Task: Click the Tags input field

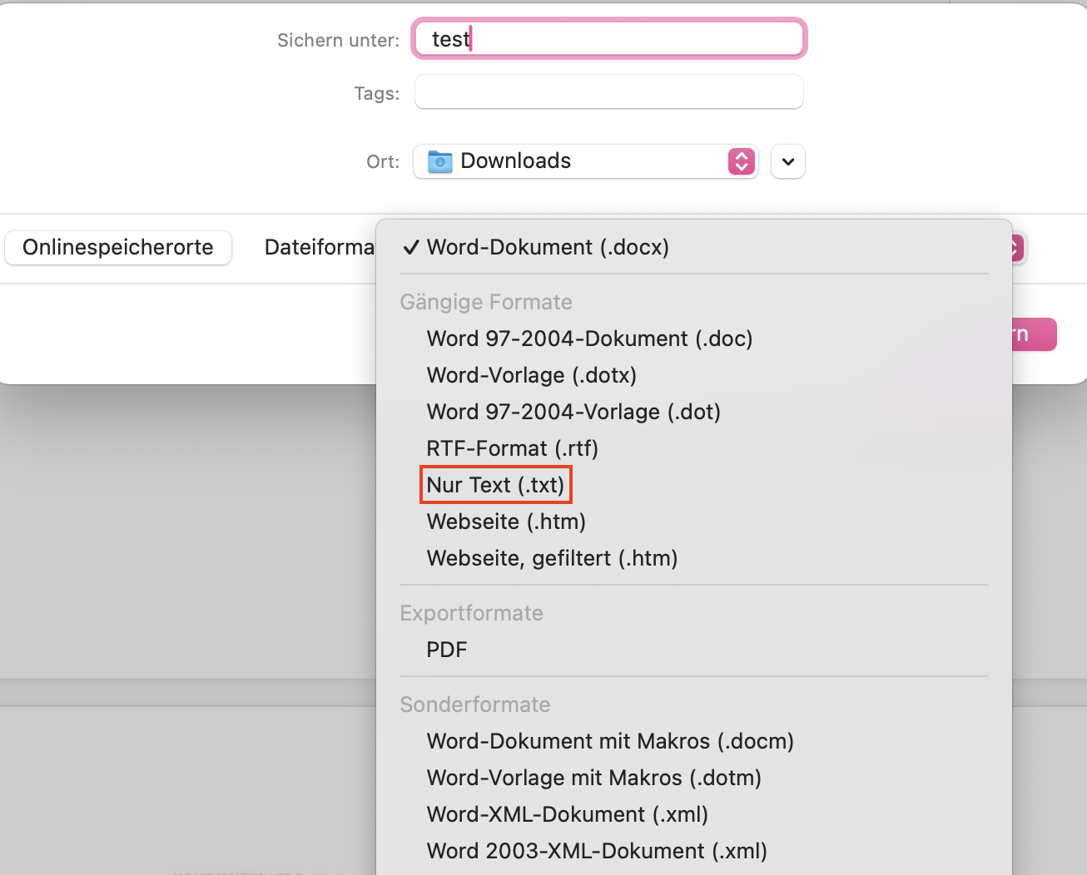Action: [608, 91]
